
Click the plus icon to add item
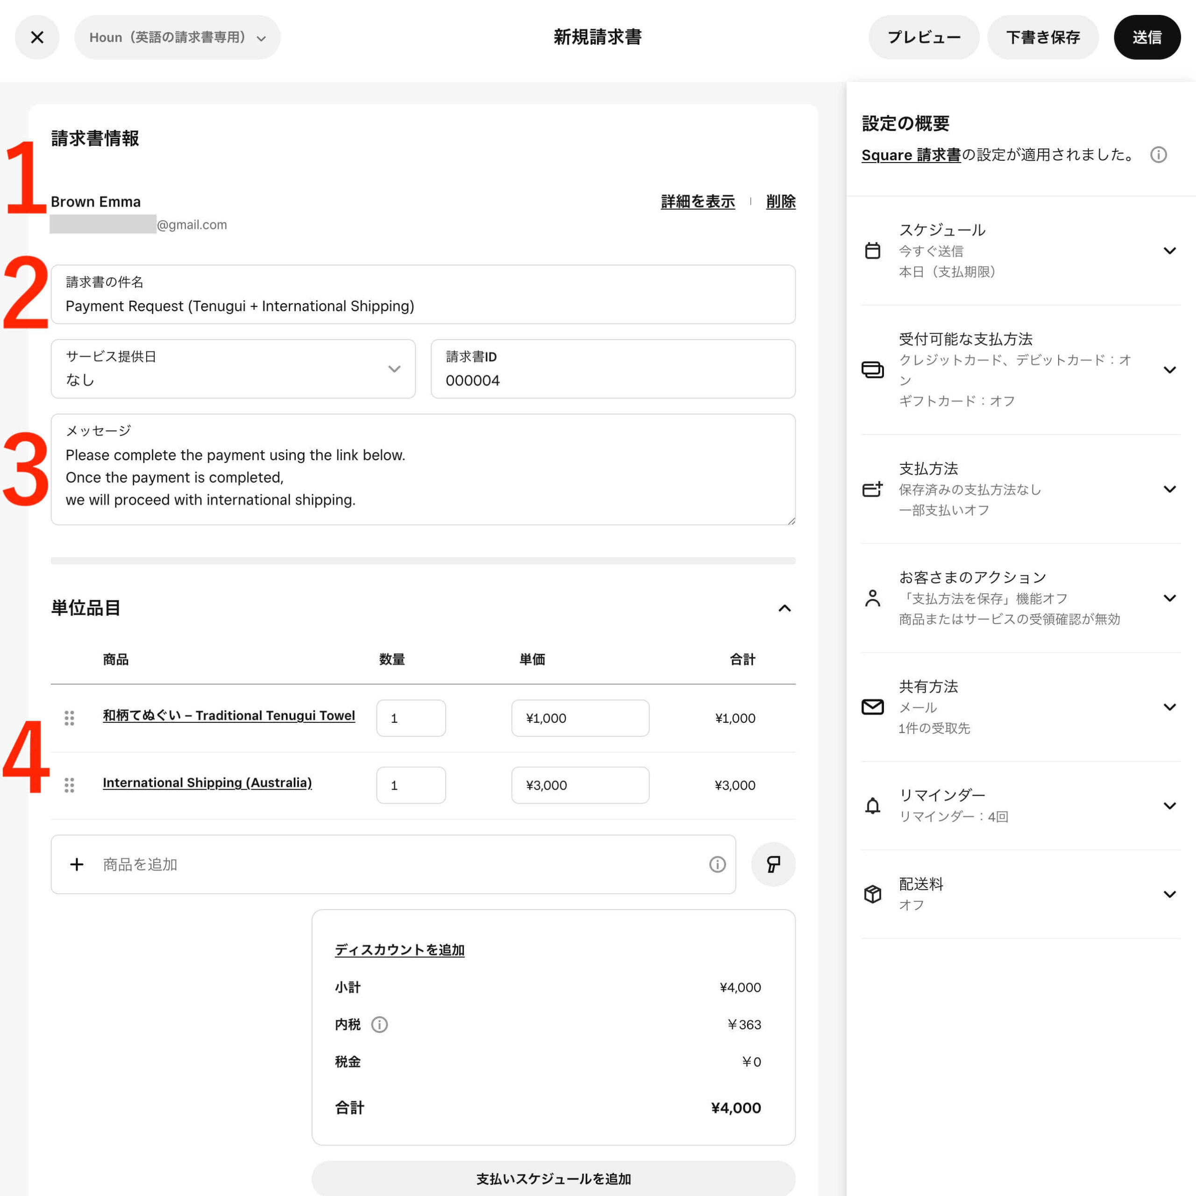coord(77,864)
